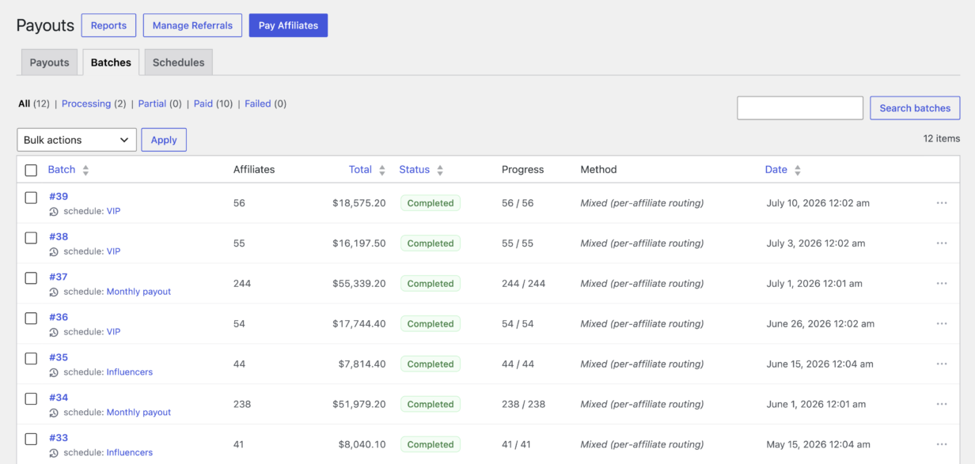The image size is (975, 464).
Task: Click the sort arrows next to Status column
Action: click(x=440, y=170)
